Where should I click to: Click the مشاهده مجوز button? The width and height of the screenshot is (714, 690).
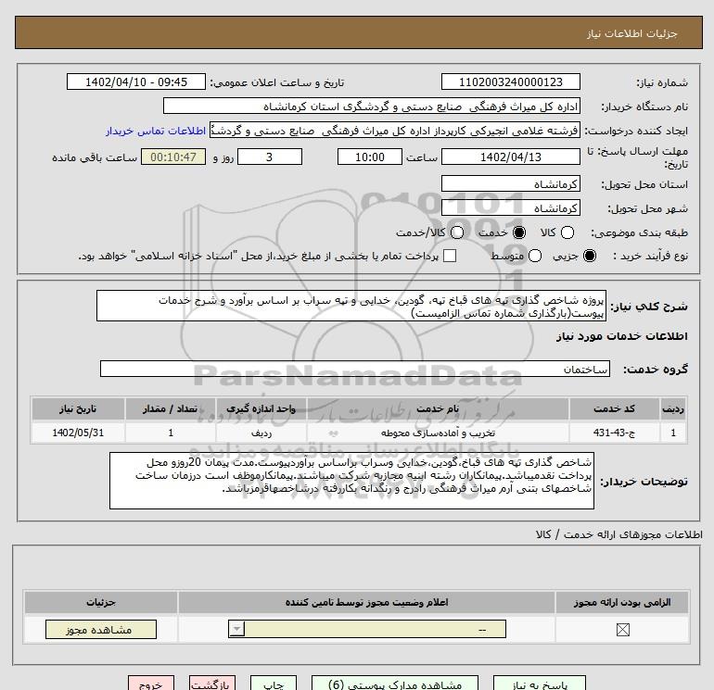pyautogui.click(x=101, y=630)
